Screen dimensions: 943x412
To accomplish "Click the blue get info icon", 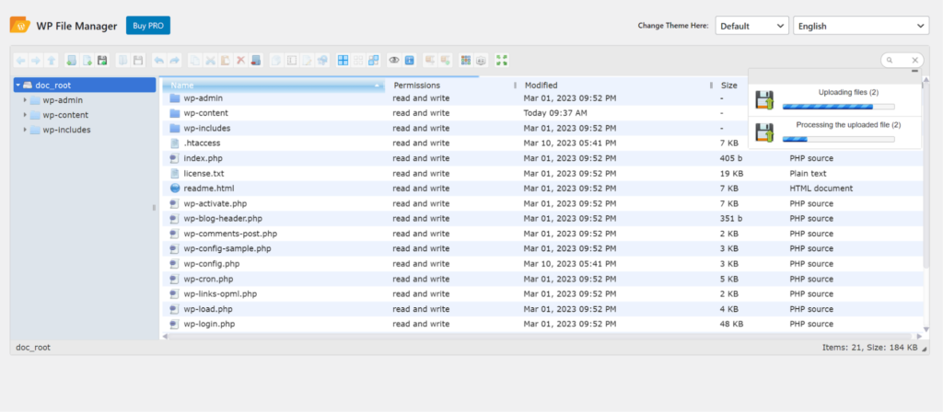I will [409, 61].
